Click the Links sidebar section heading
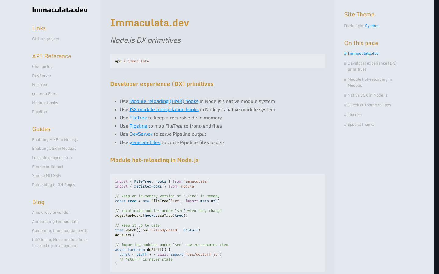The width and height of the screenshot is (439, 274). [x=39, y=28]
